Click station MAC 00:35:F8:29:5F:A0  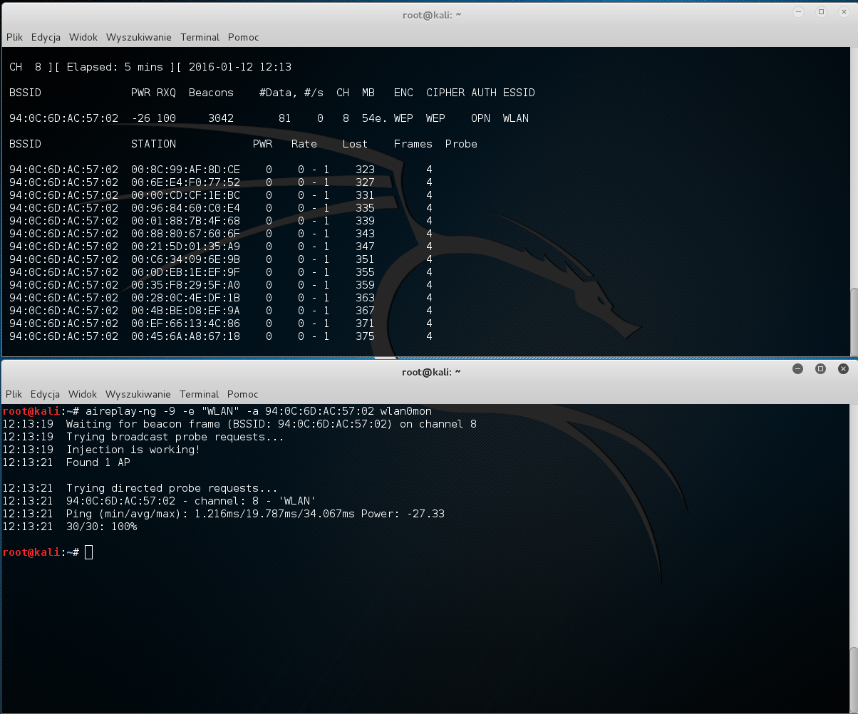(185, 285)
